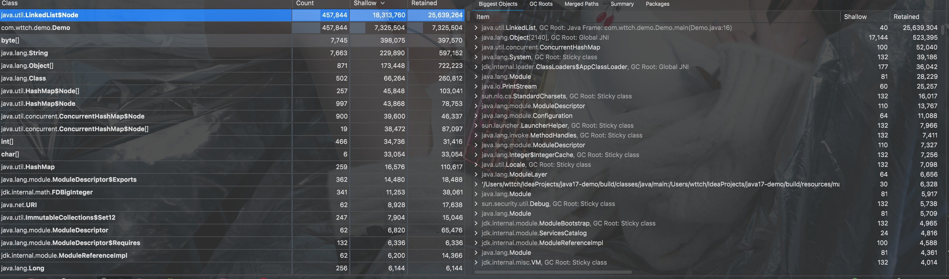Expand the java.util.concurrent.ConcurrentHashMap item

[x=476, y=47]
